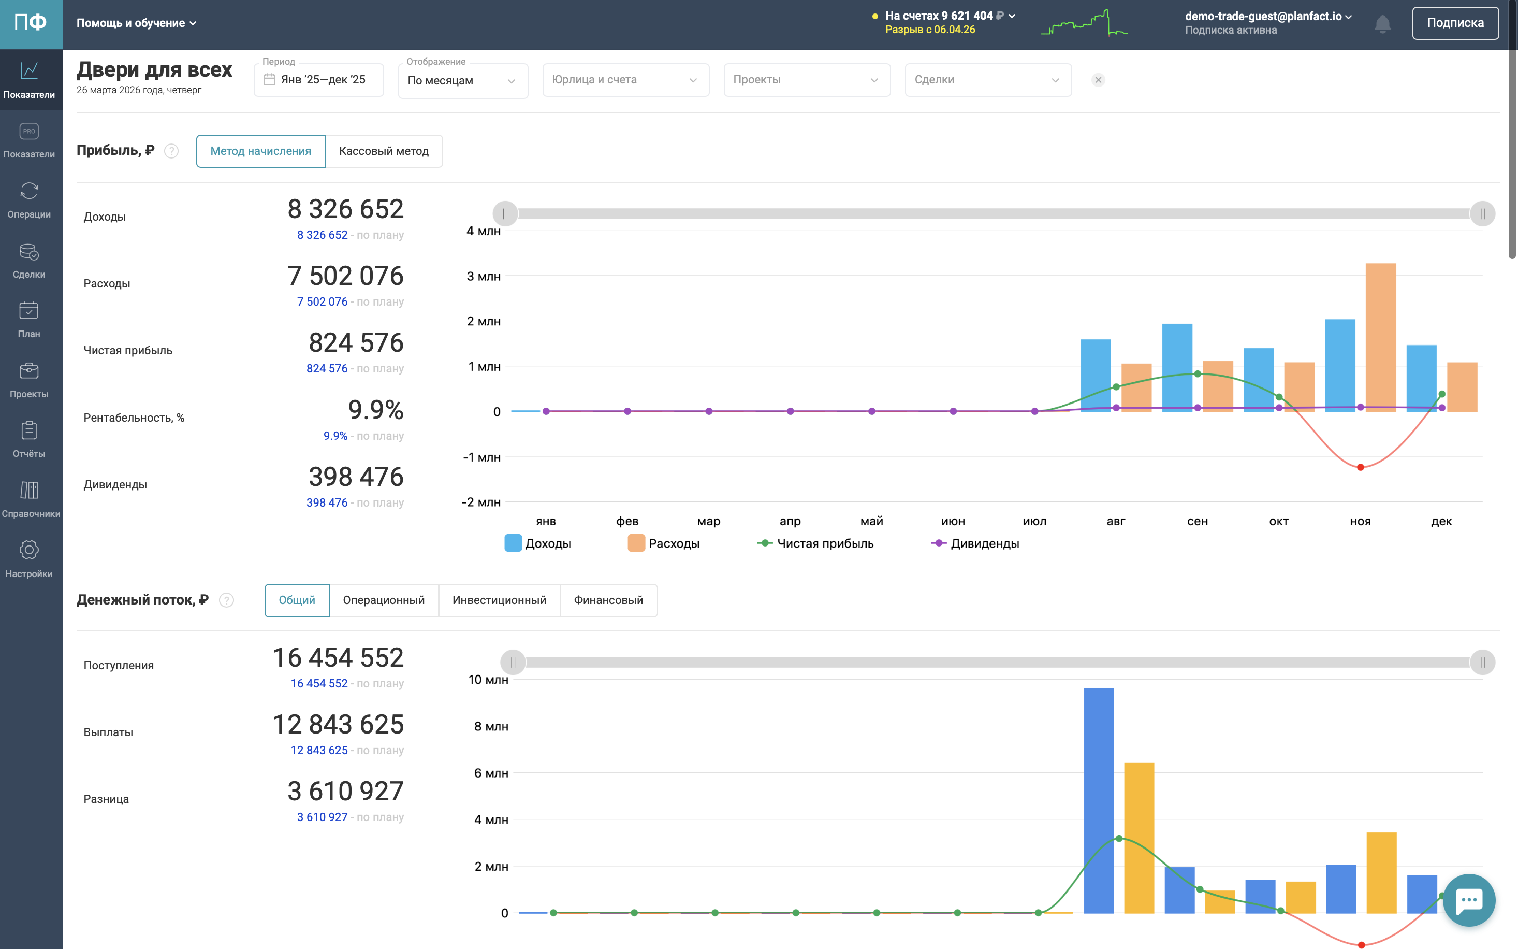Viewport: 1518px width, 949px height.
Task: Open Отчёты clipboard icon
Action: [29, 439]
